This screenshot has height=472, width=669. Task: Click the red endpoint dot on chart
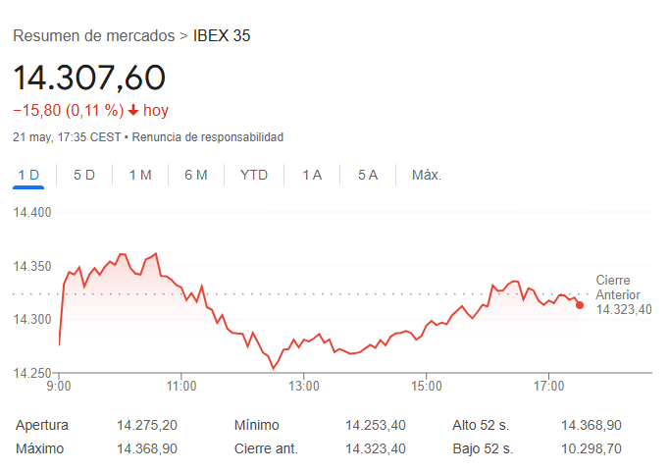pos(580,305)
